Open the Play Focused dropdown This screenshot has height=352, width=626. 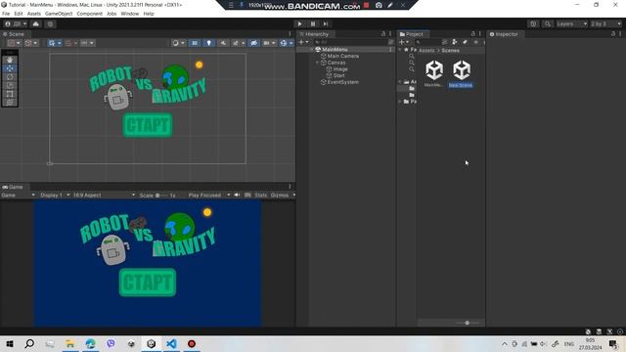coord(209,196)
